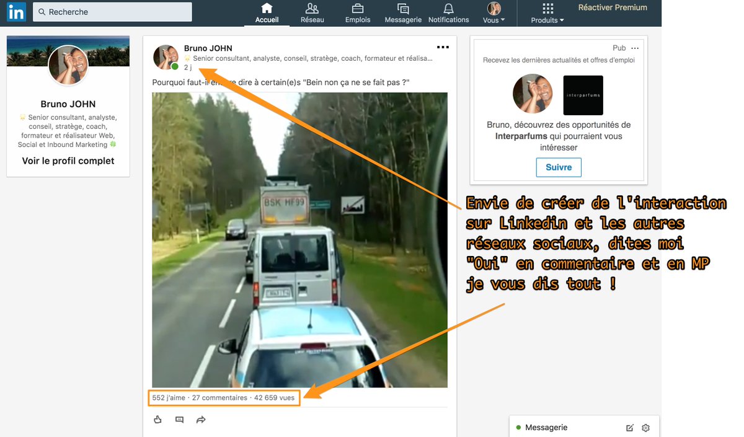Viewport: 744px width, 437px height.
Task: Click Voir le profil complet
Action: [x=68, y=161]
